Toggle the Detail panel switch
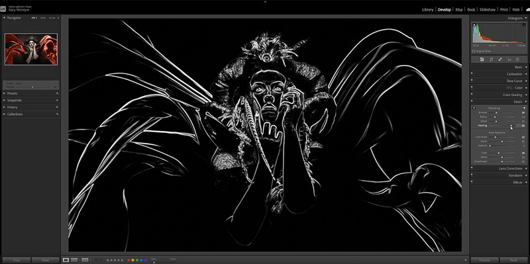Viewport: 530px width, 264px height. pos(472,102)
